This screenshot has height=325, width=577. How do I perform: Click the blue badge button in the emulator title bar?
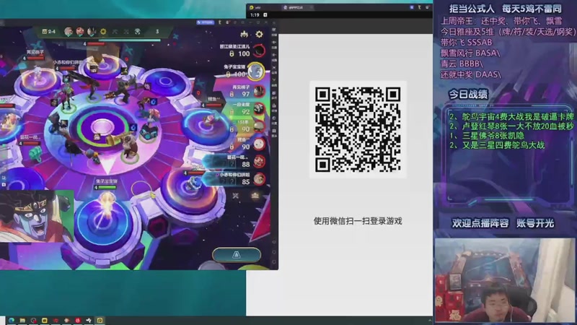coord(205,22)
